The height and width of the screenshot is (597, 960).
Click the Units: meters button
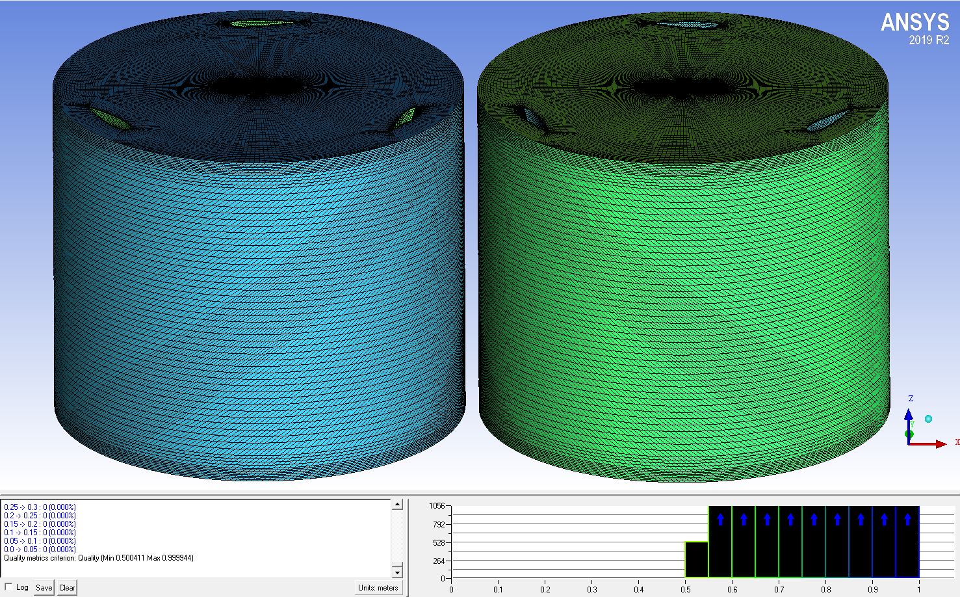click(378, 587)
